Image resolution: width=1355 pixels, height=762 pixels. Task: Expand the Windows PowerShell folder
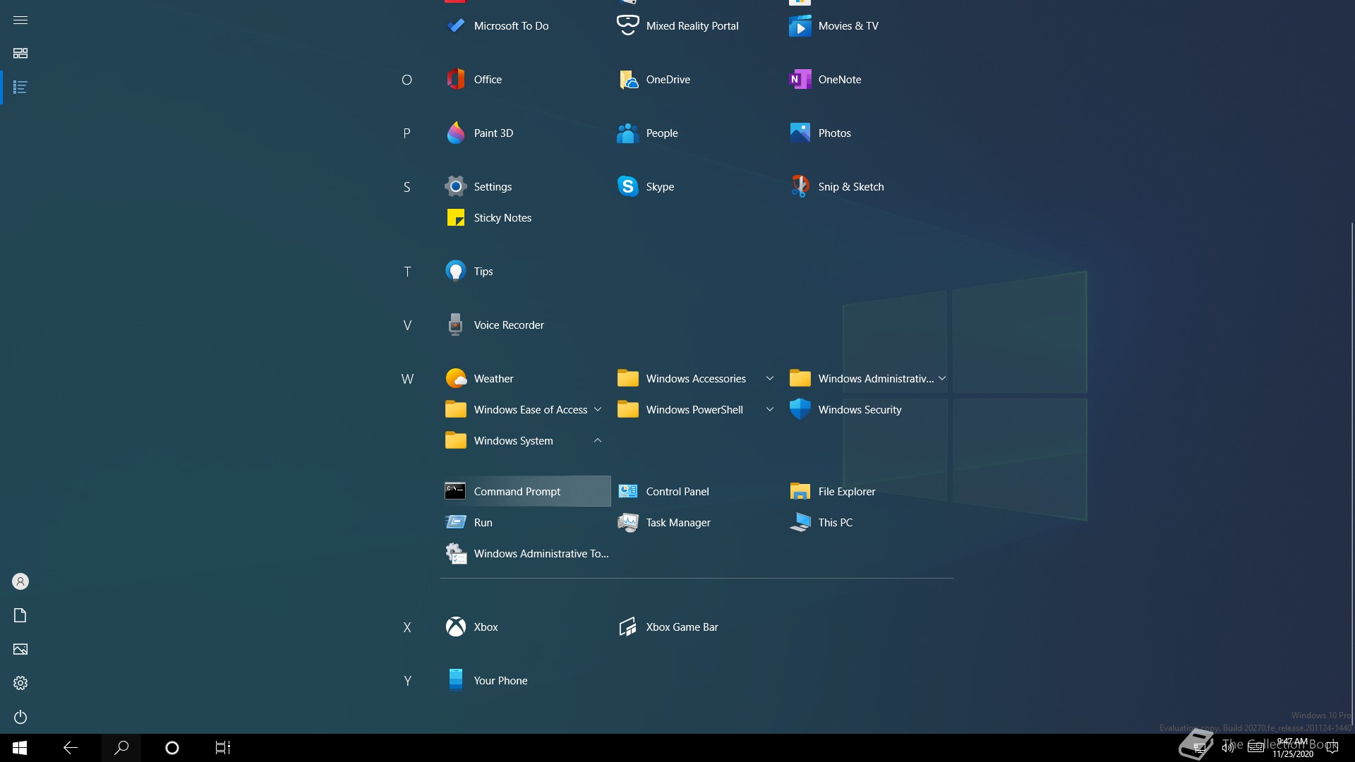pyautogui.click(x=697, y=410)
